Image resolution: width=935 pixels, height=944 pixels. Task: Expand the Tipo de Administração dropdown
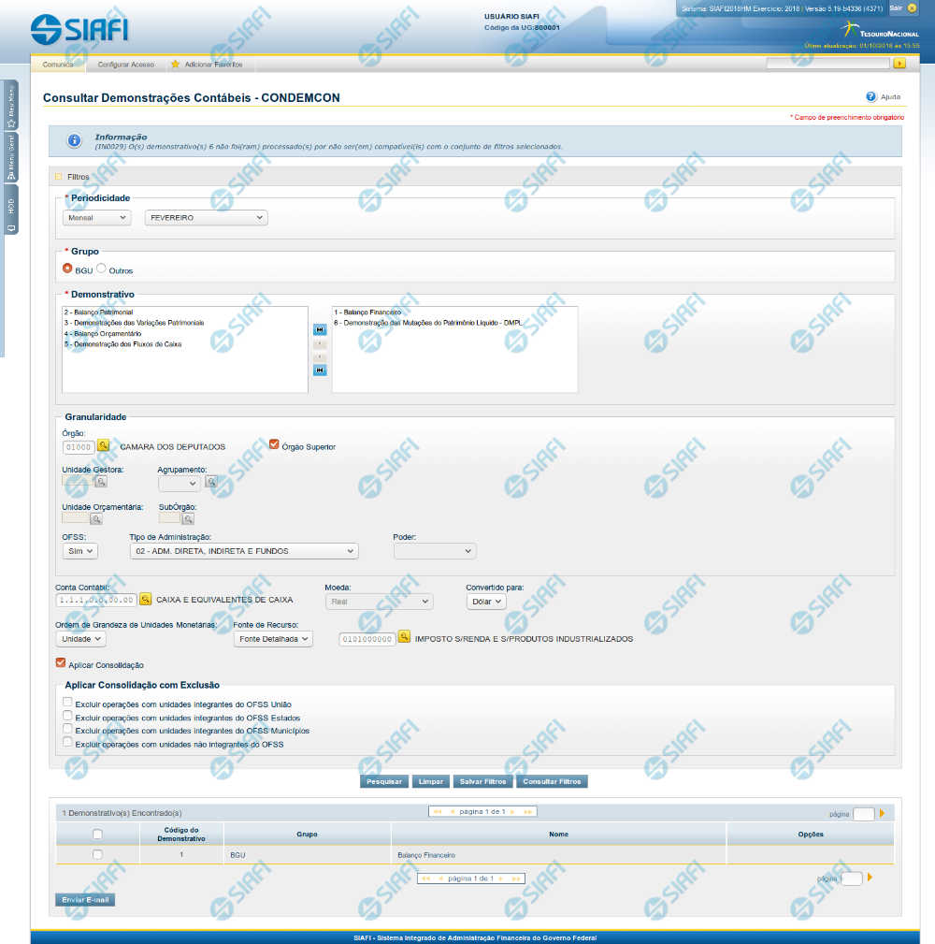[x=243, y=551]
